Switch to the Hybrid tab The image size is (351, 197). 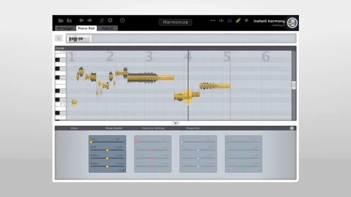(x=107, y=28)
